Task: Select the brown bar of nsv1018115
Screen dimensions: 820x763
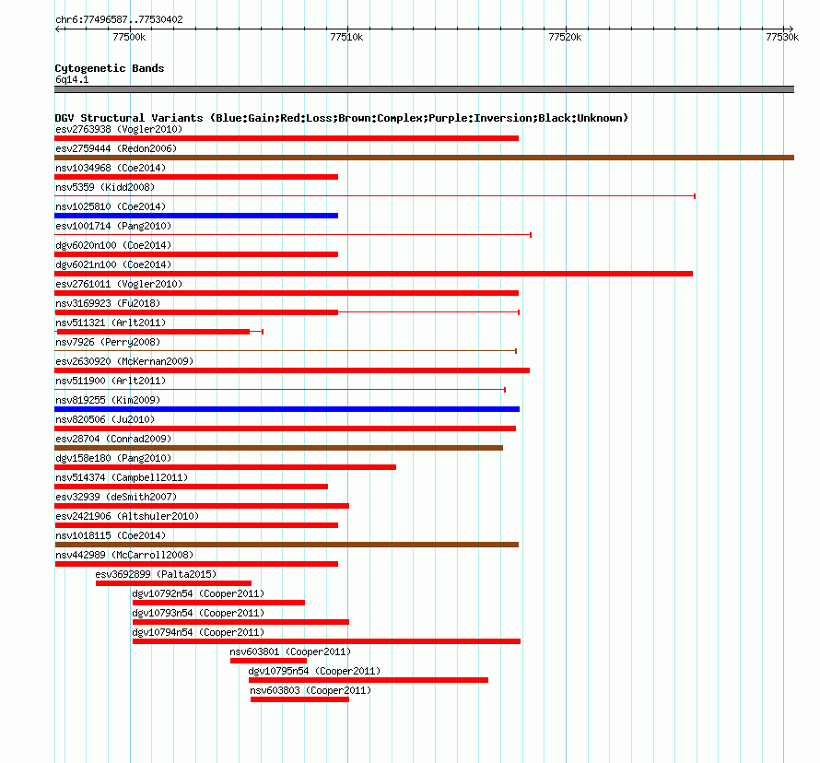Action: (x=287, y=545)
